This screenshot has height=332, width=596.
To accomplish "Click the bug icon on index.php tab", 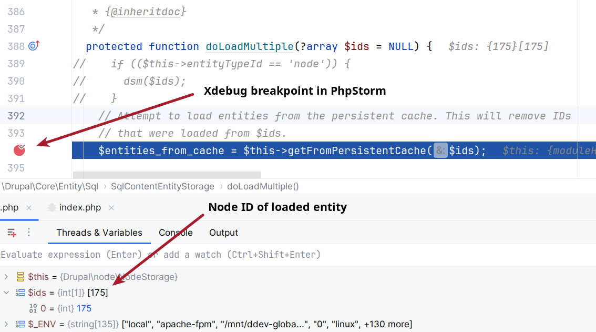I will point(52,207).
